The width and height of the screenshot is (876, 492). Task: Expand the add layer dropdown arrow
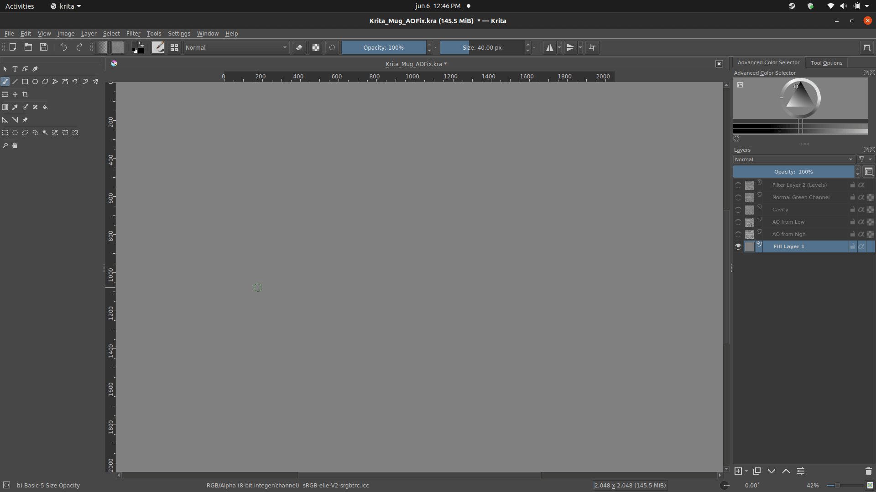[x=746, y=471]
